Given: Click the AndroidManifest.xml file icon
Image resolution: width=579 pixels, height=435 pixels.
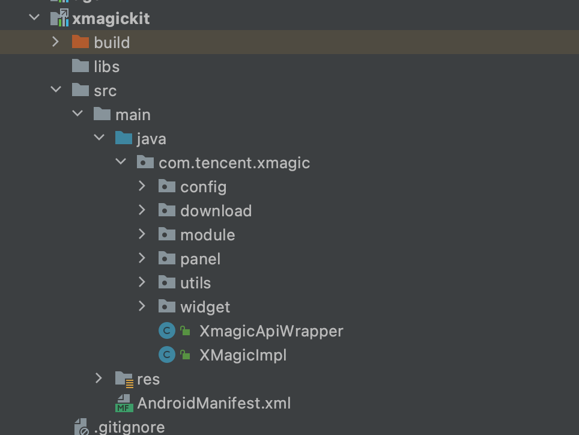Looking at the screenshot, I should coord(124,403).
